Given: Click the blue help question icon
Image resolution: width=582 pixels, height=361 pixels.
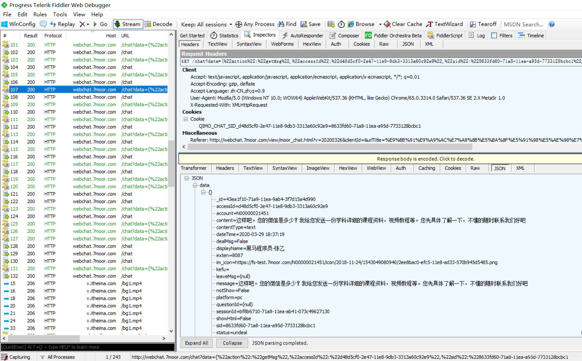Looking at the screenshot, I should tap(551, 24).
